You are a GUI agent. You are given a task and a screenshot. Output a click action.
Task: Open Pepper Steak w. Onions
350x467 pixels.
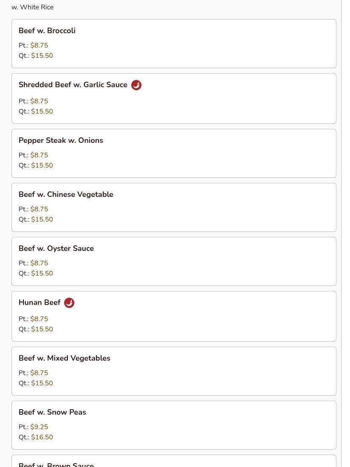[61, 140]
